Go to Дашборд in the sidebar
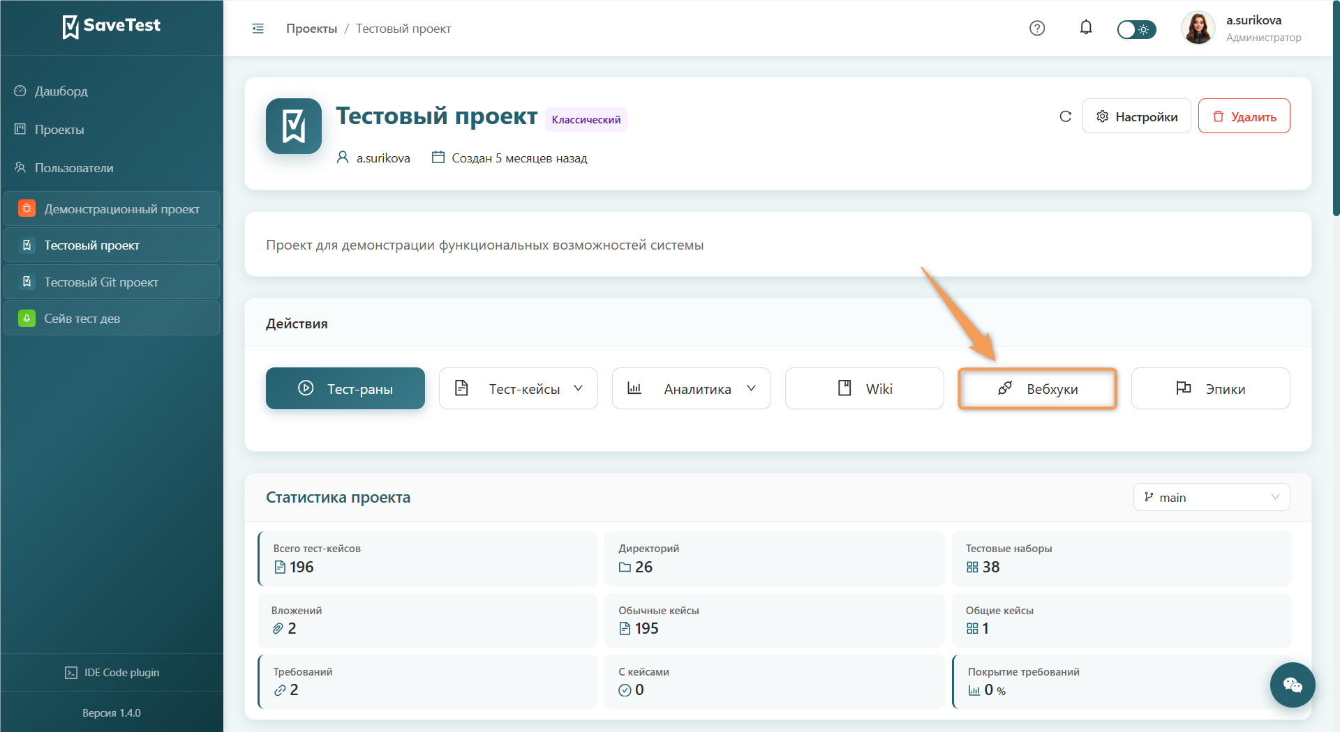The image size is (1340, 732). (61, 91)
